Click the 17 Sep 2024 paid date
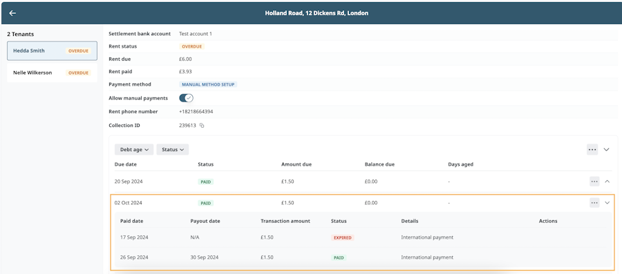The image size is (622, 274). pos(134,237)
